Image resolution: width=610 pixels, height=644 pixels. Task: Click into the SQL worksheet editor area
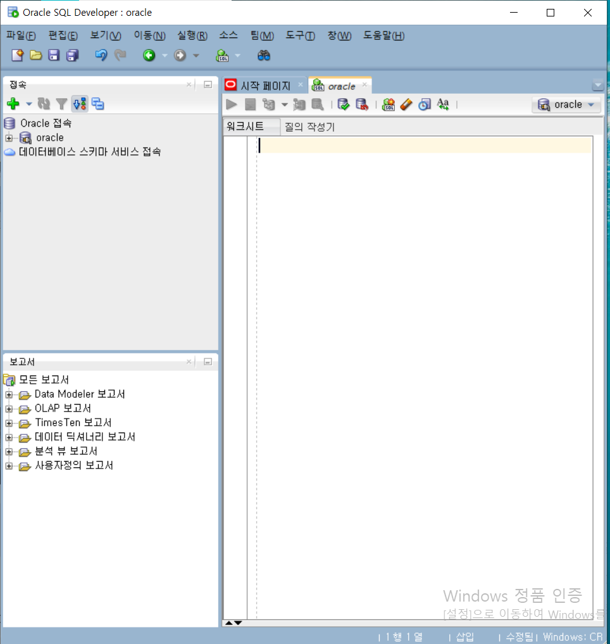point(425,378)
